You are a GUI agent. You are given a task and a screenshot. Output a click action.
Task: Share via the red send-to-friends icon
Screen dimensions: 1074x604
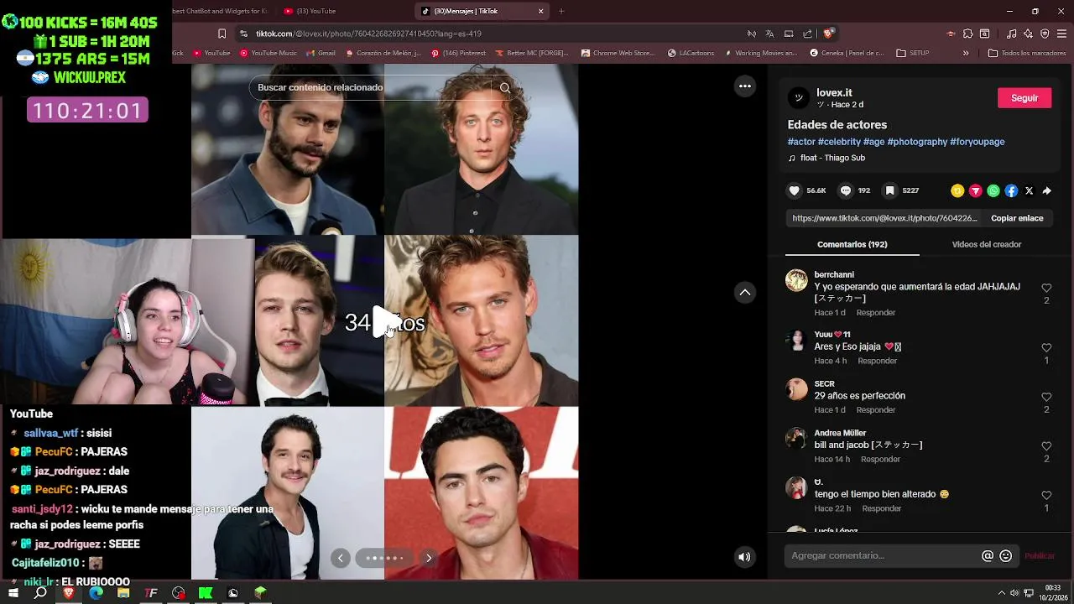click(x=975, y=190)
